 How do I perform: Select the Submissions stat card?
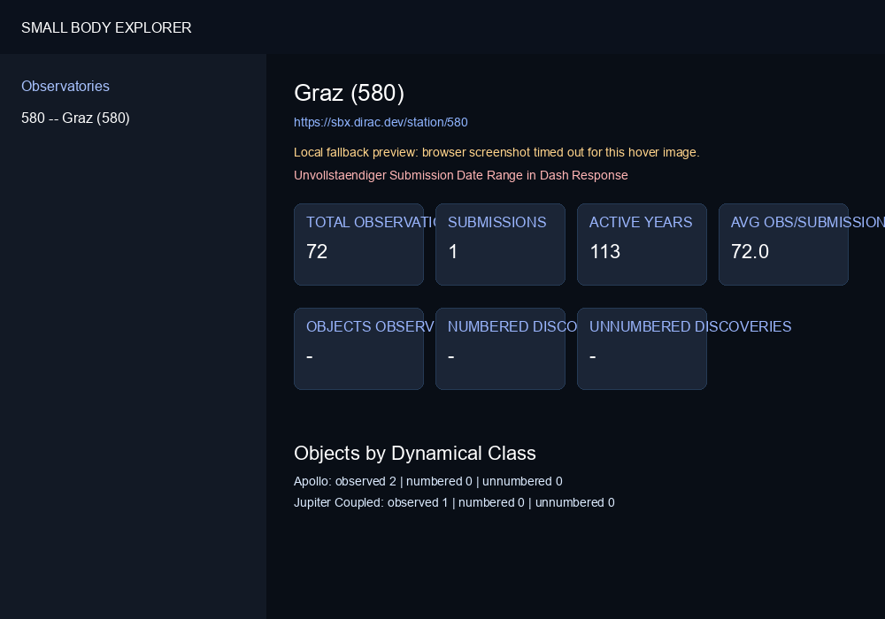[x=500, y=245]
